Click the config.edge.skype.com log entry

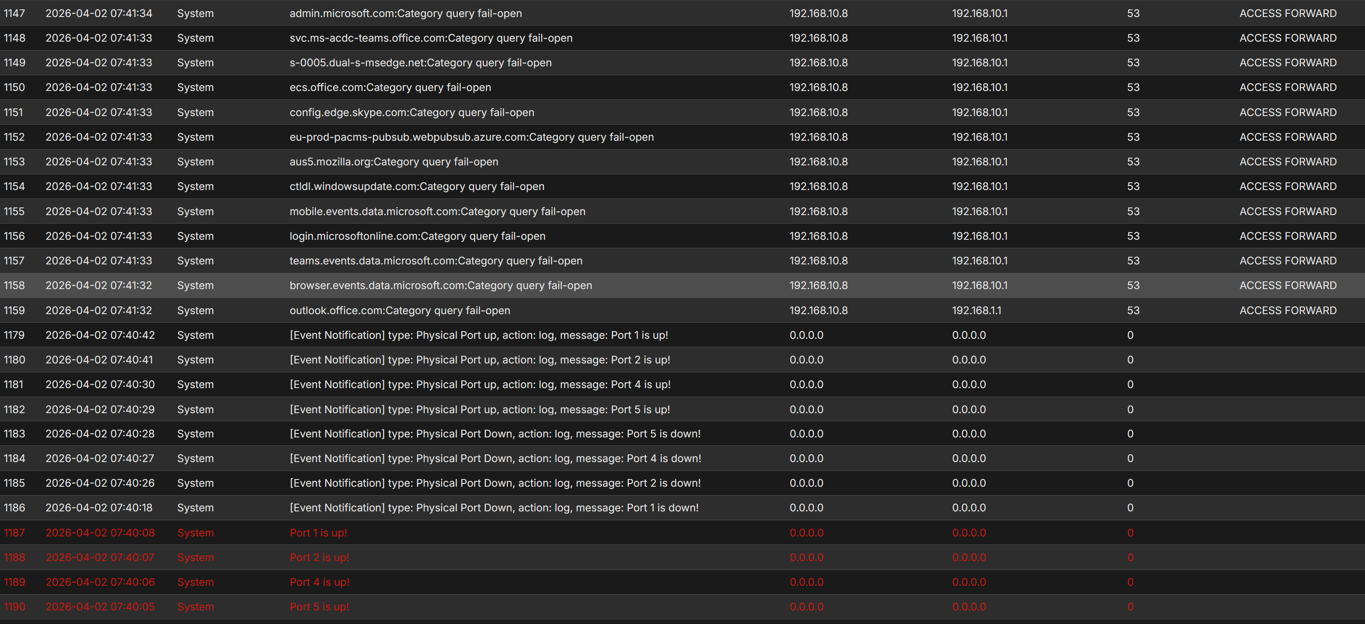[411, 112]
